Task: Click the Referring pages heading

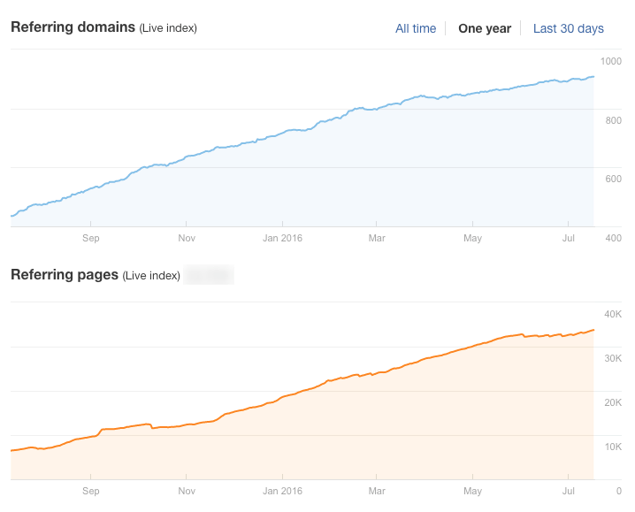Action: 65,275
